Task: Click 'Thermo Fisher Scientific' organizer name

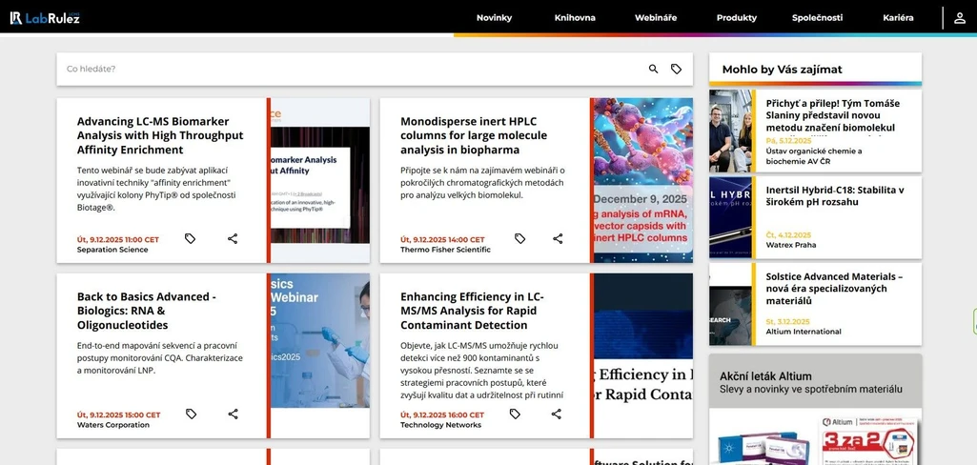Action: tap(445, 250)
